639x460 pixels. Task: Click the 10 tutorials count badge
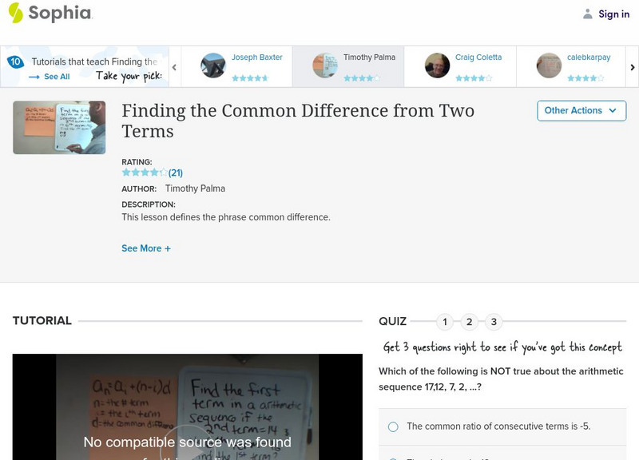[x=15, y=61]
